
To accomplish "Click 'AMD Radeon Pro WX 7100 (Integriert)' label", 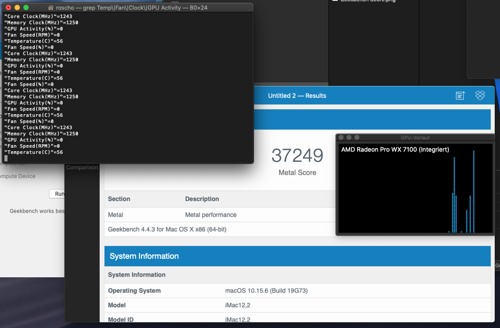I will pyautogui.click(x=395, y=149).
